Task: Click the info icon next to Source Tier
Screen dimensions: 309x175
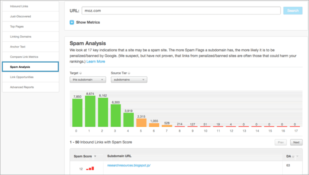Action: pyautogui.click(x=129, y=73)
